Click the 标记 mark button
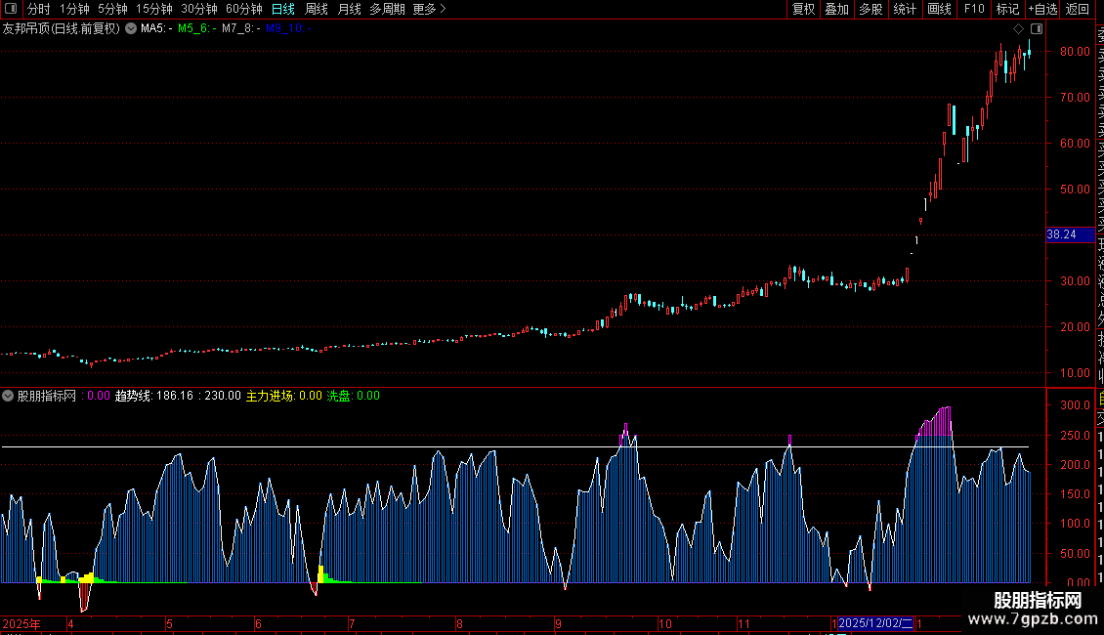This screenshot has width=1104, height=635. 1006,9
